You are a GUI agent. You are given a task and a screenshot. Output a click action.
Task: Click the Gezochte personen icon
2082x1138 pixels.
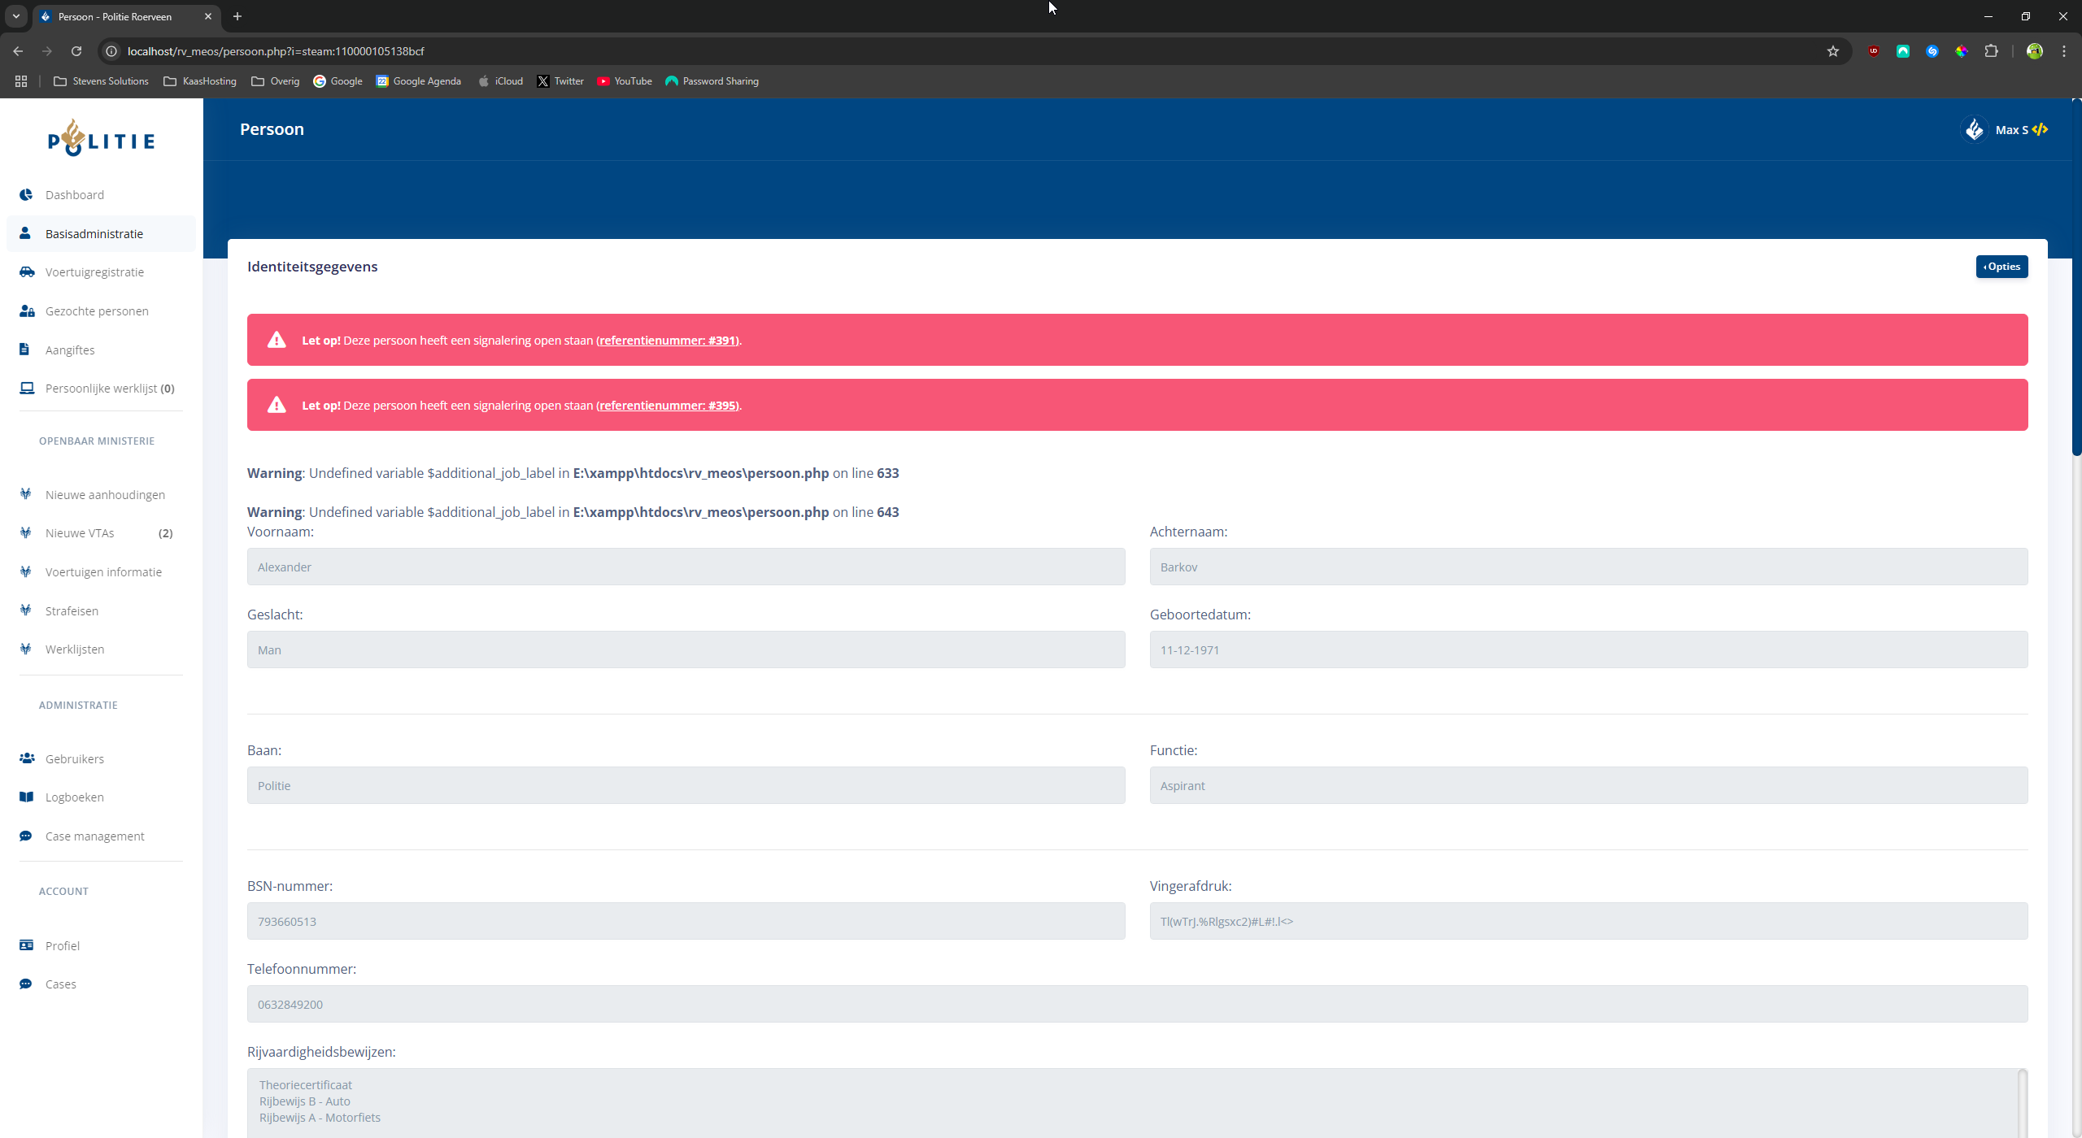[27, 311]
